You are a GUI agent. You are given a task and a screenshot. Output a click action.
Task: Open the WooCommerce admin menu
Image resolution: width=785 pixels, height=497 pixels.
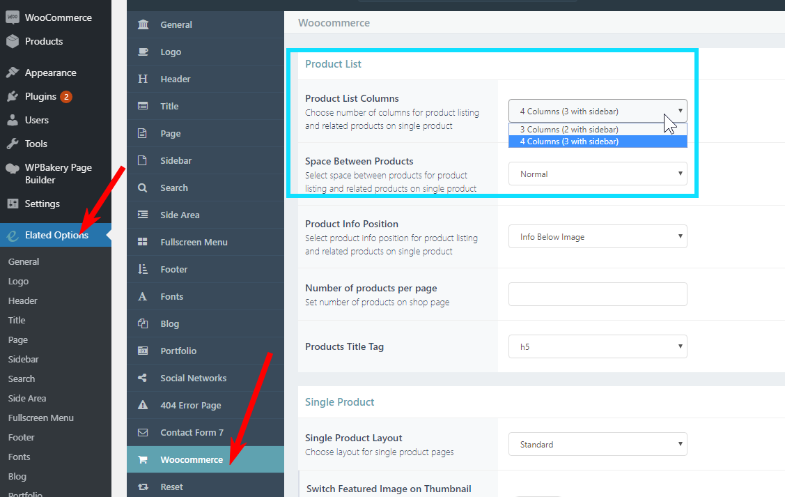pos(56,17)
